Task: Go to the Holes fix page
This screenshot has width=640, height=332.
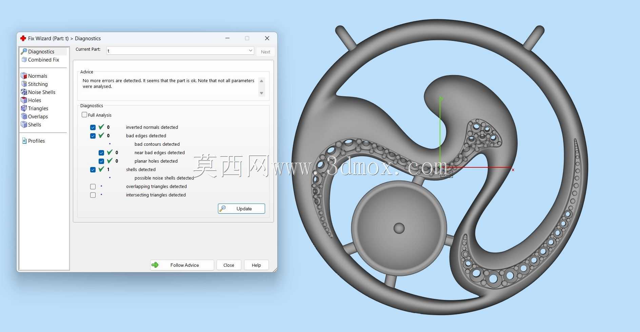Action: click(x=34, y=100)
